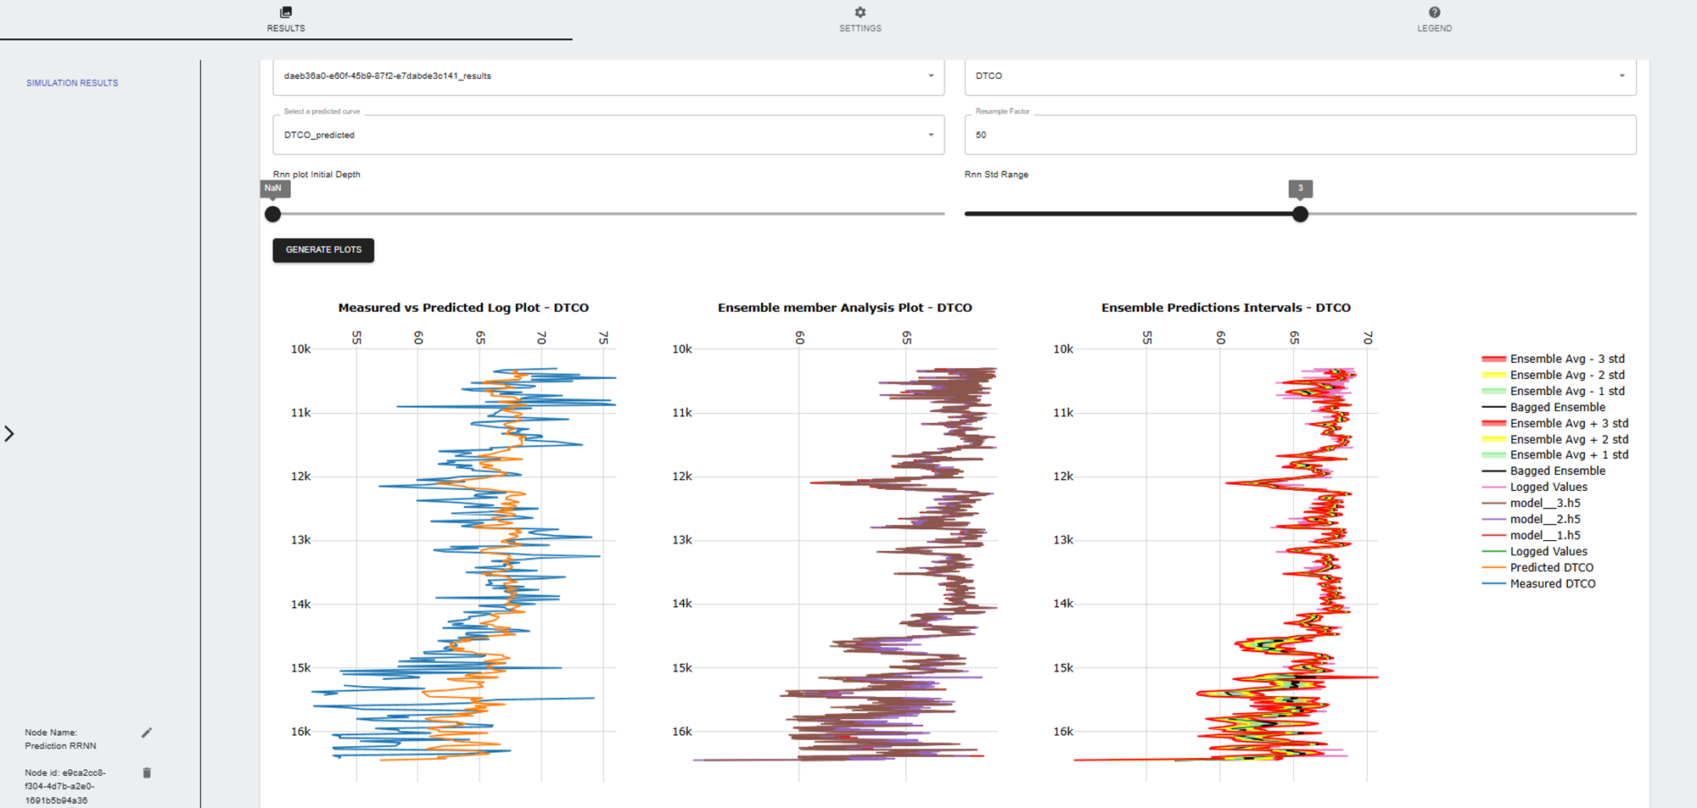
Task: Click the pencil icon to edit node name
Action: 147,733
